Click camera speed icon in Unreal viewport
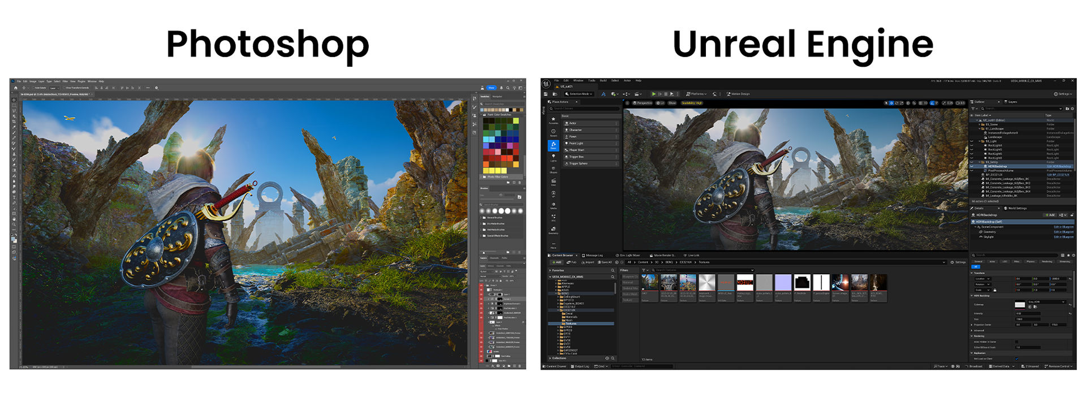 (958, 103)
